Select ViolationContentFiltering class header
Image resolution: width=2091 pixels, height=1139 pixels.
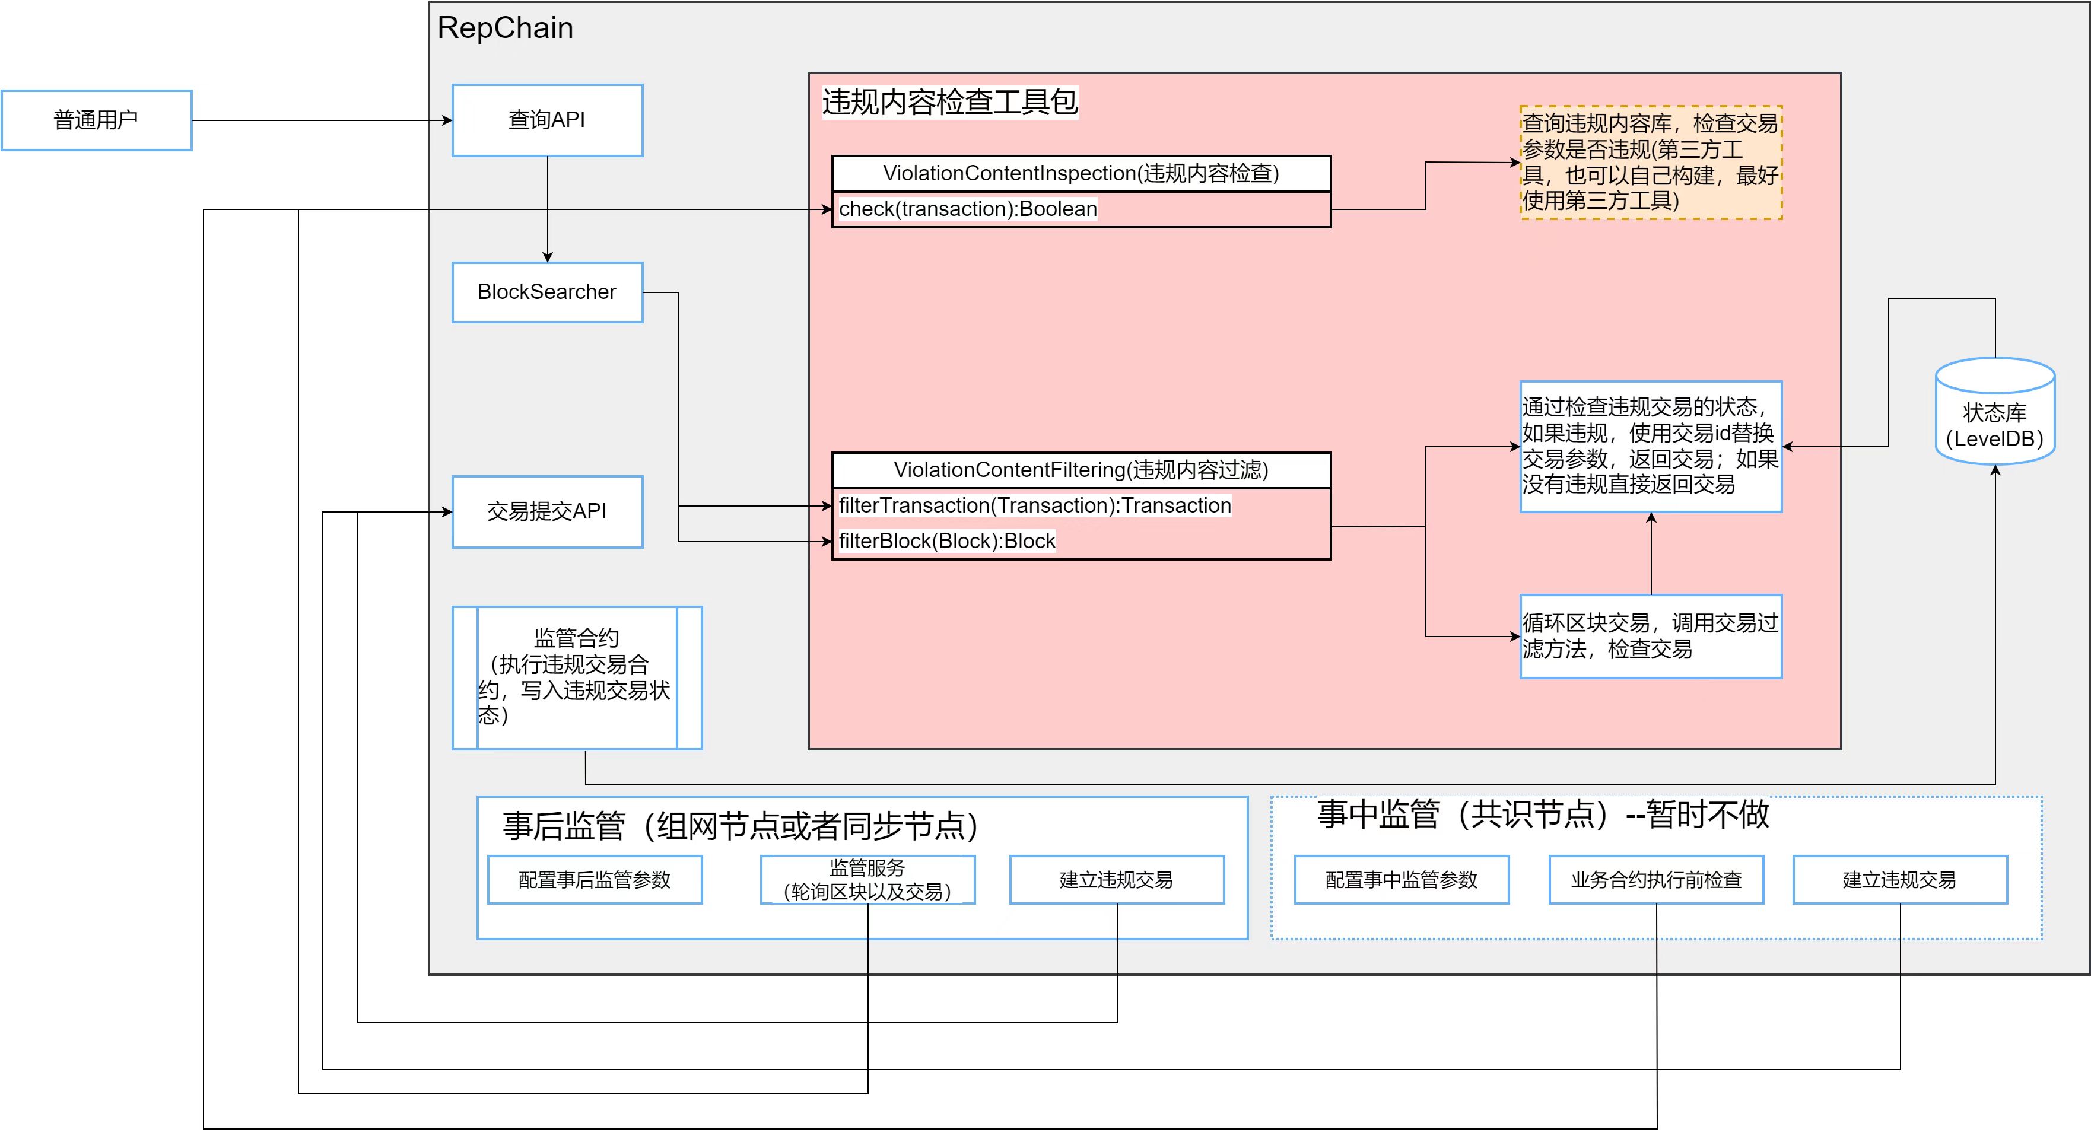click(1081, 470)
